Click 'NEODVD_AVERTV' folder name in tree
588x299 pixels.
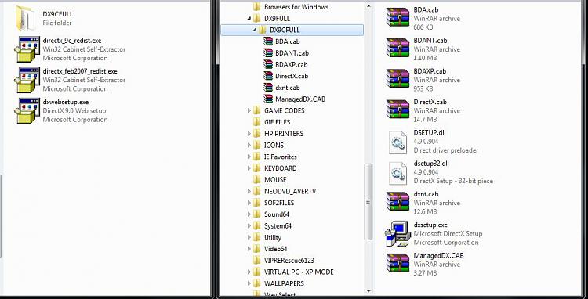click(x=290, y=191)
